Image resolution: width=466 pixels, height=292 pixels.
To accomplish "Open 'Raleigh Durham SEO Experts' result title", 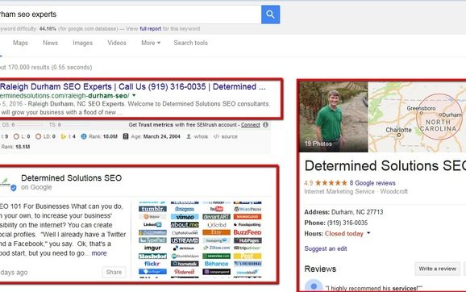I will 132,87.
